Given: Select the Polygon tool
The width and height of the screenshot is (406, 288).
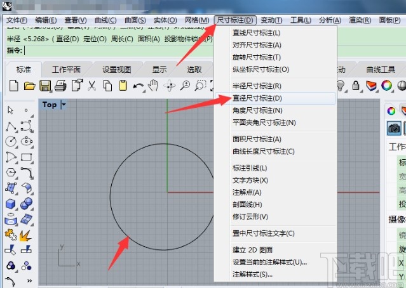Looking at the screenshot, I should coord(11,173).
